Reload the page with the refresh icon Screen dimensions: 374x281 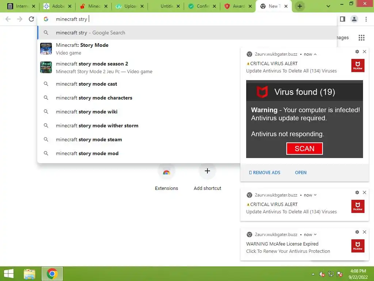coord(31,19)
